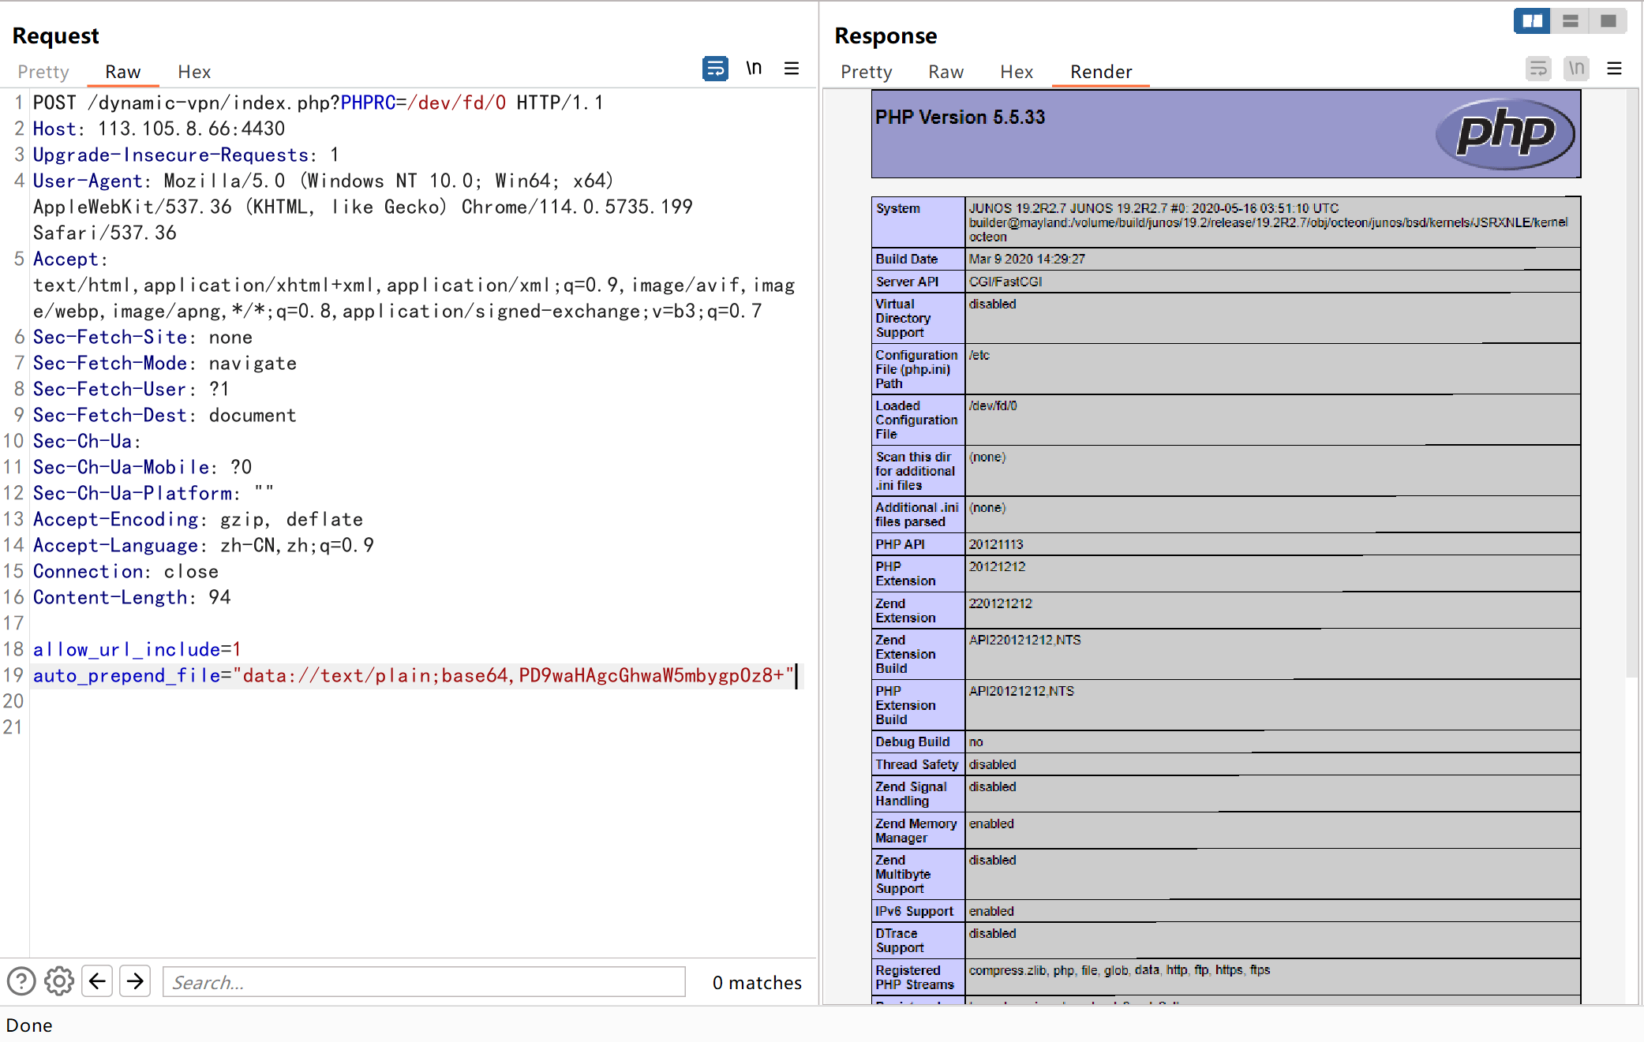This screenshot has height=1042, width=1644.
Task: Select Response Render tab
Action: point(1101,72)
